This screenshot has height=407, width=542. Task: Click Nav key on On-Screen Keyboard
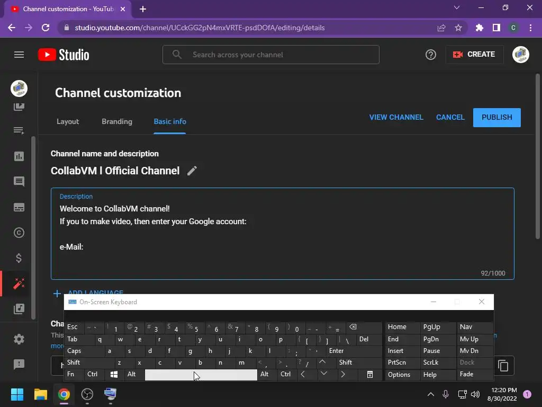(475, 327)
